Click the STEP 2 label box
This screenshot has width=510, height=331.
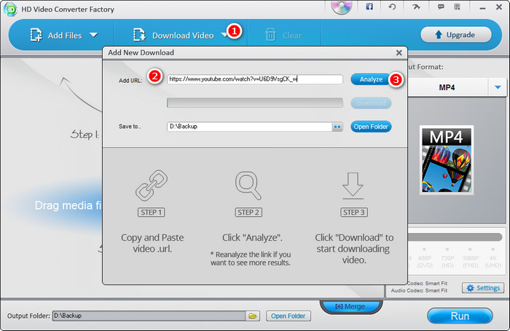248,212
